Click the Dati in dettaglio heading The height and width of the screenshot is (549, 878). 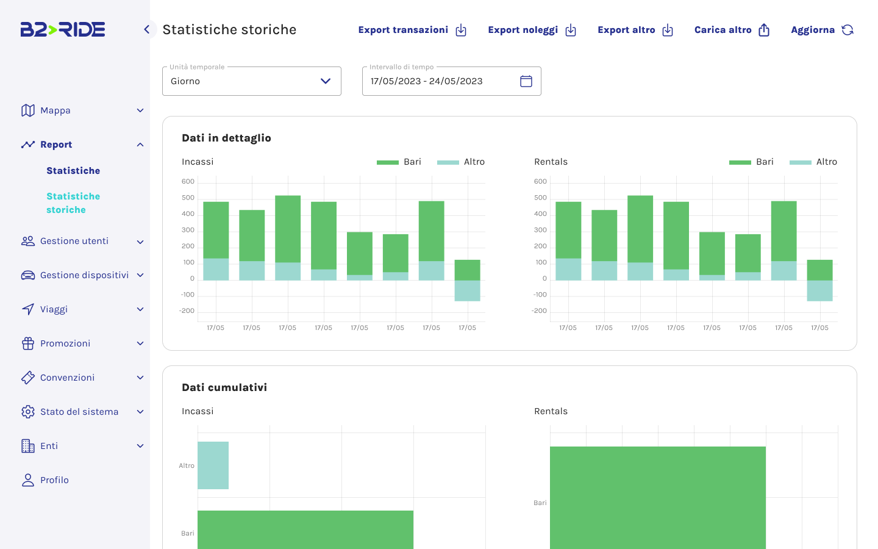click(226, 138)
